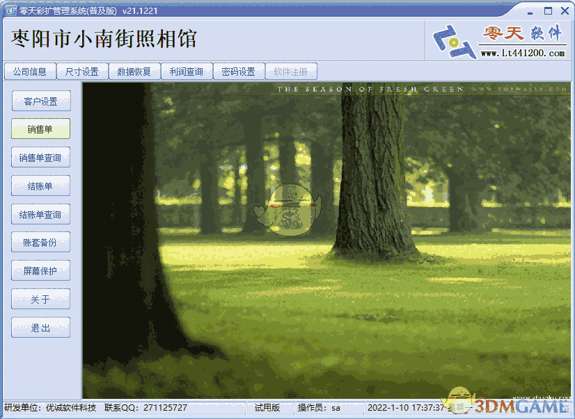Viewport: 575px width, 419px height.
Task: Open the 利润查询 tab
Action: pos(186,71)
